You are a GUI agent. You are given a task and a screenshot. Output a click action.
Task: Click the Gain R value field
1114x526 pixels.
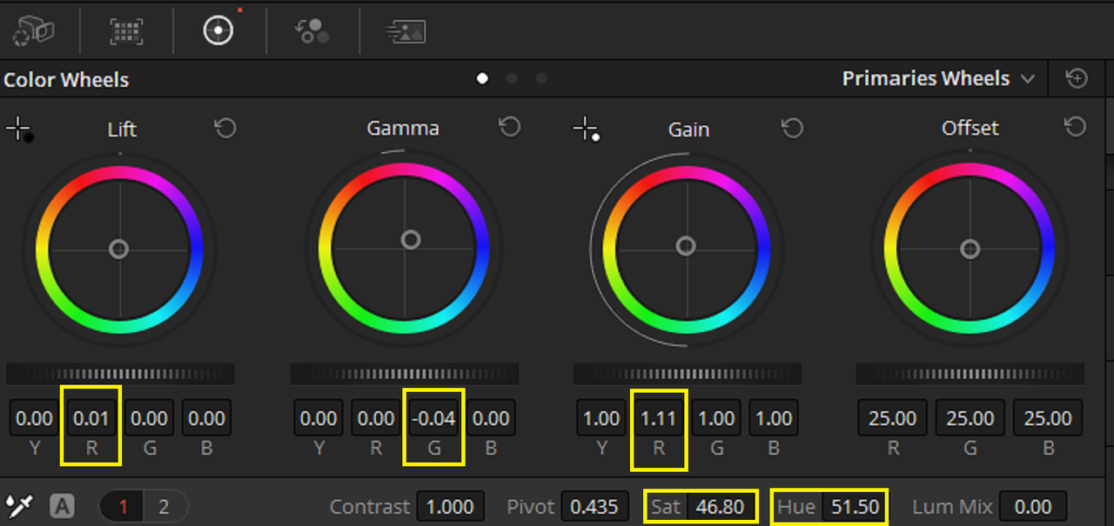click(x=659, y=418)
